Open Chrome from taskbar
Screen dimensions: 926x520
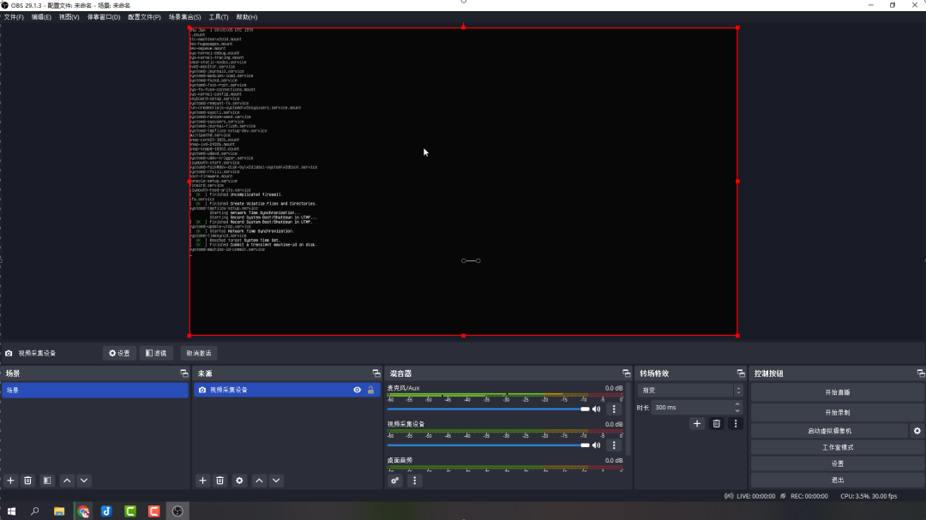[x=83, y=511]
